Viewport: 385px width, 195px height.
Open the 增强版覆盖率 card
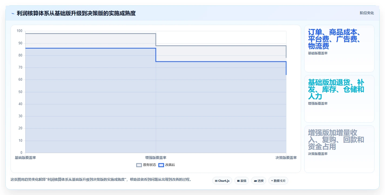(339, 99)
